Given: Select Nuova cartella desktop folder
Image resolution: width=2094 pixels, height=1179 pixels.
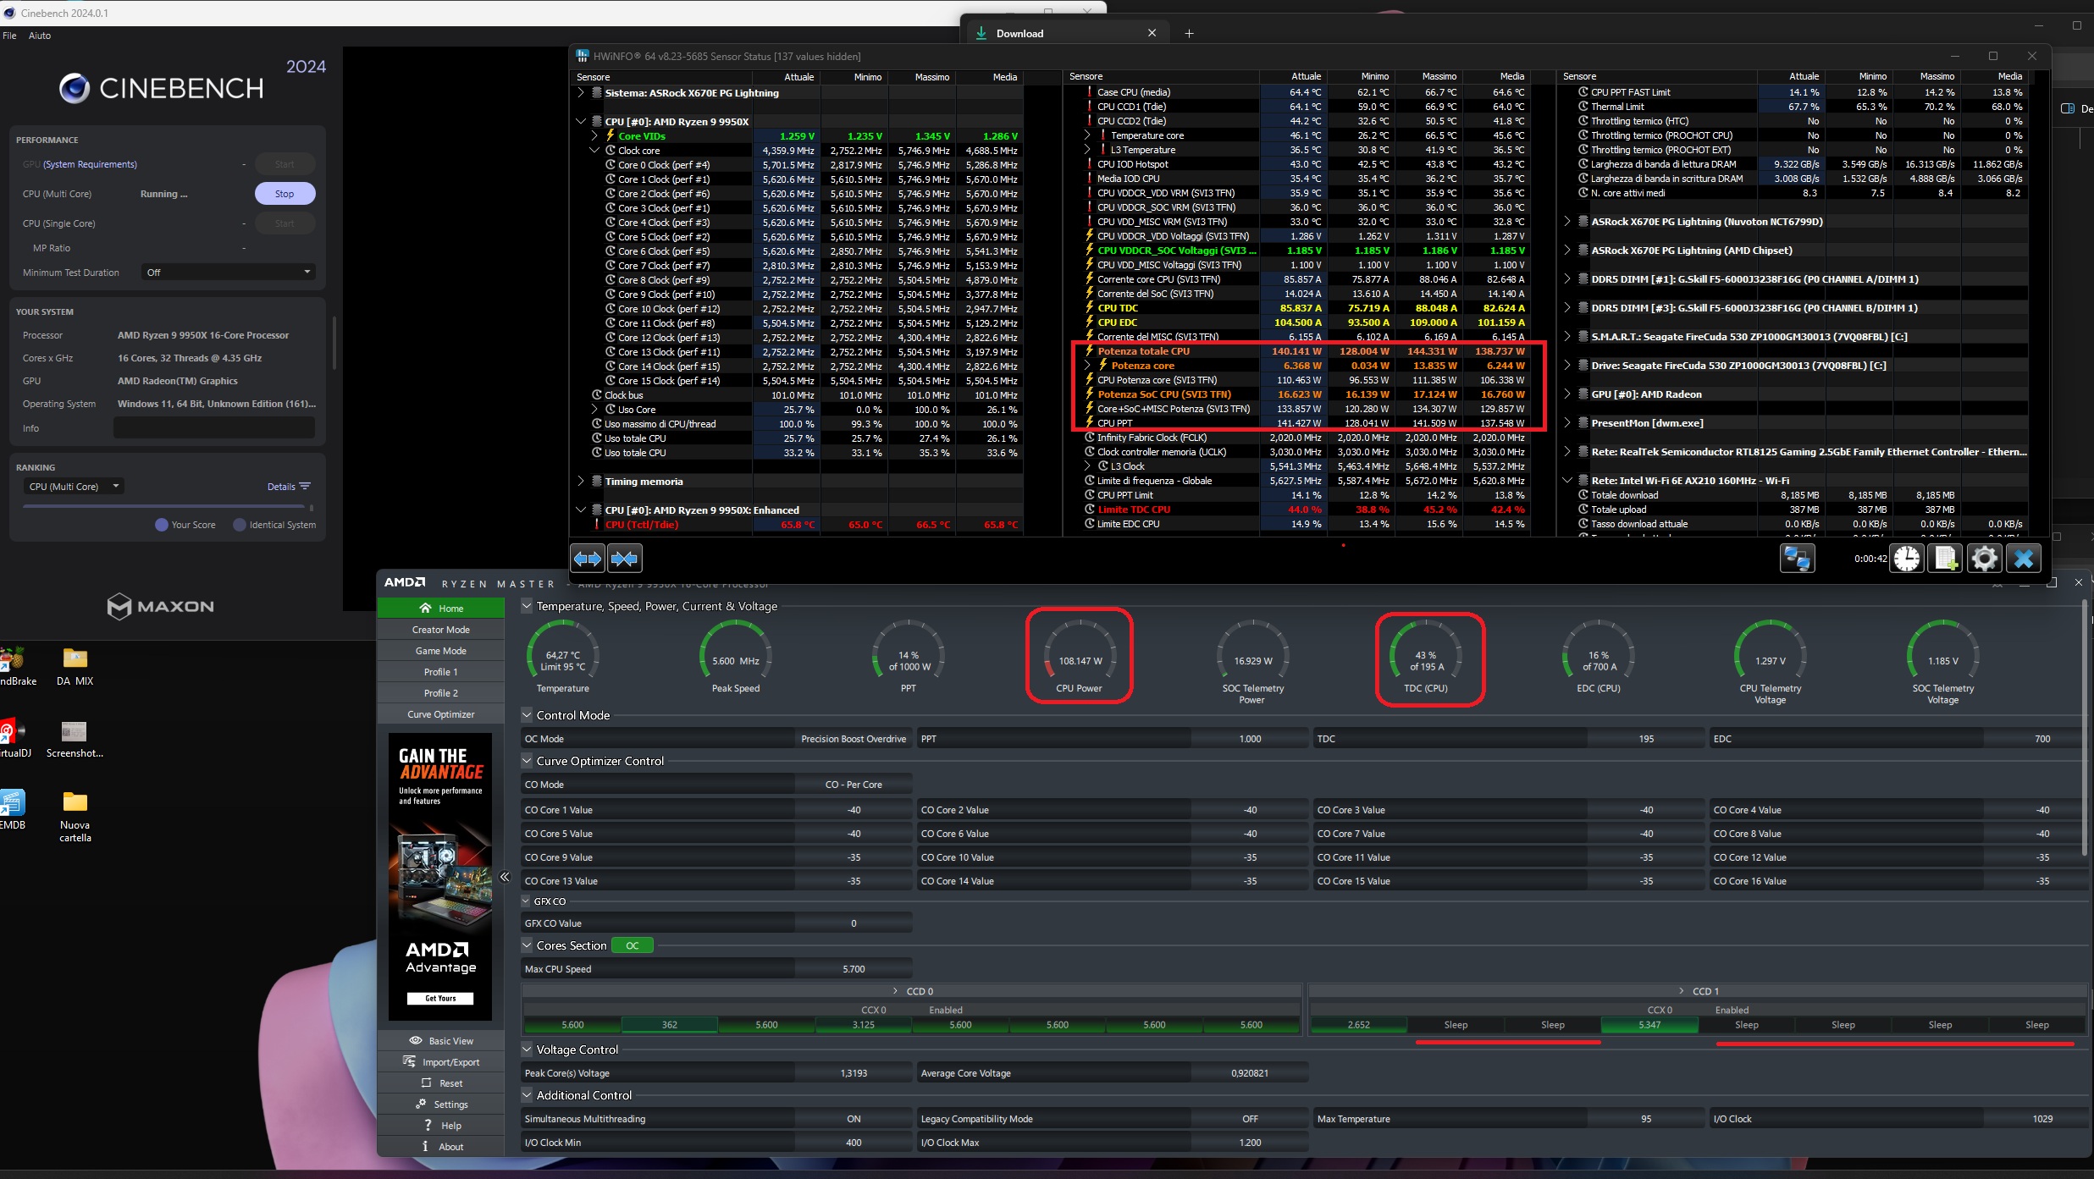Looking at the screenshot, I should pos(75,816).
